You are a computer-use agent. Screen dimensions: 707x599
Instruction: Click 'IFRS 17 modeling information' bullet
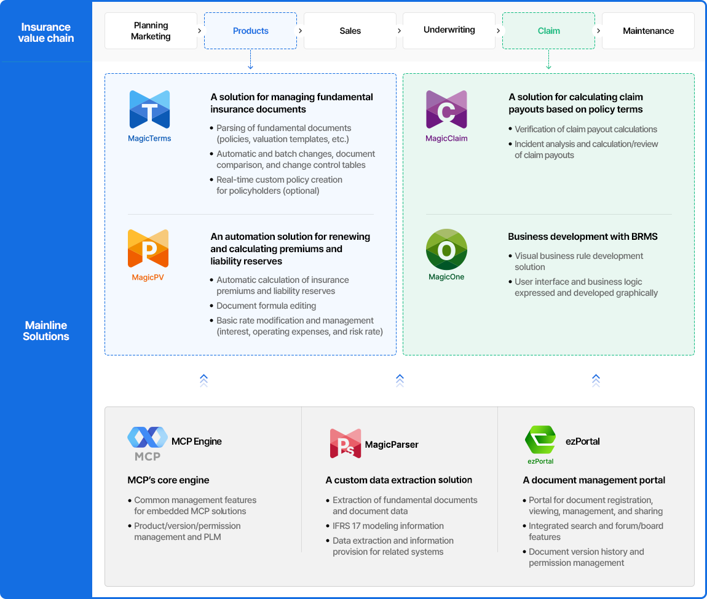click(x=388, y=526)
